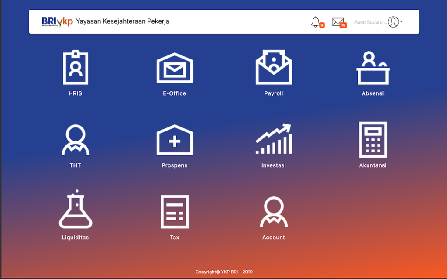
Task: Click the user profile avatar icon
Action: click(393, 22)
